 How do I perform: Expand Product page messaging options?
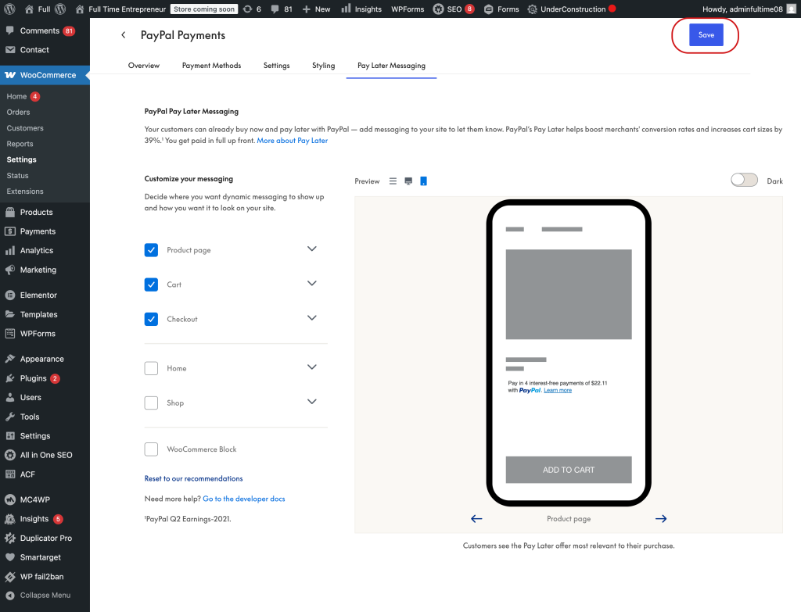coord(311,249)
